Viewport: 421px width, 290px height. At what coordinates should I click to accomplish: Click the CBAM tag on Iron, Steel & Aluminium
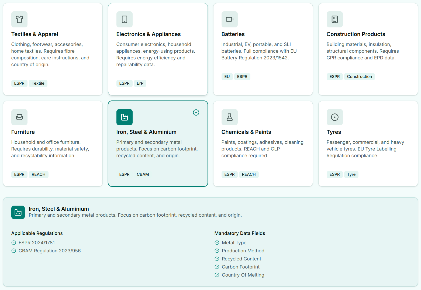[143, 174]
